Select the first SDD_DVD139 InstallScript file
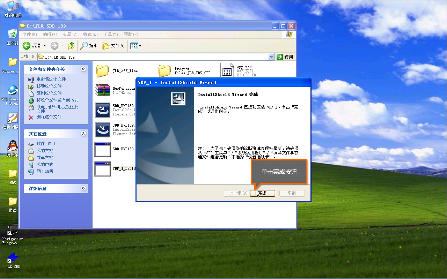Image resolution: width=447 pixels, height=279 pixels. click(x=115, y=110)
